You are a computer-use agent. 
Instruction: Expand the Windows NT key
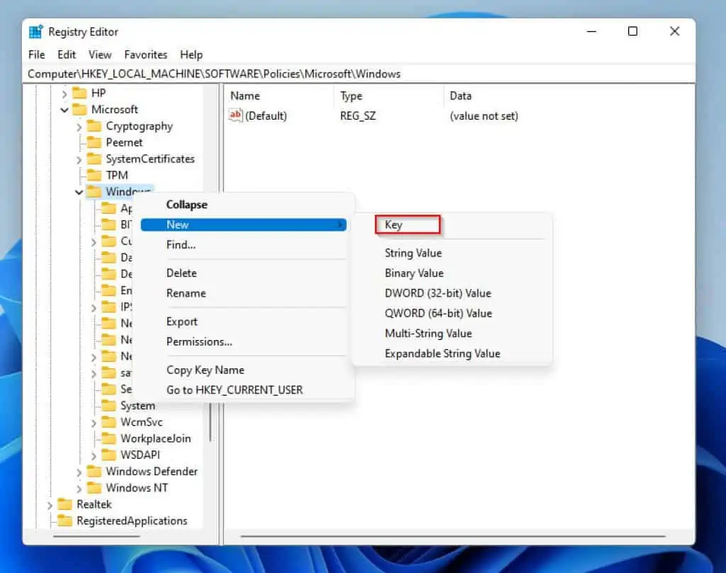79,487
